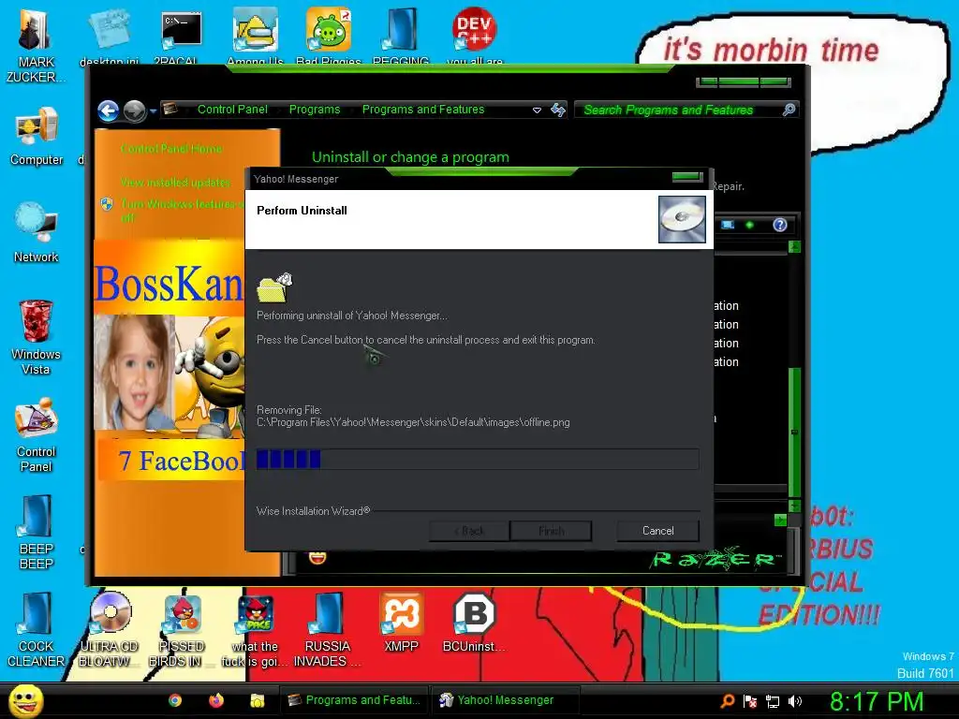This screenshot has height=719, width=959.
Task: Open file explorer folder on taskbar
Action: tap(257, 700)
